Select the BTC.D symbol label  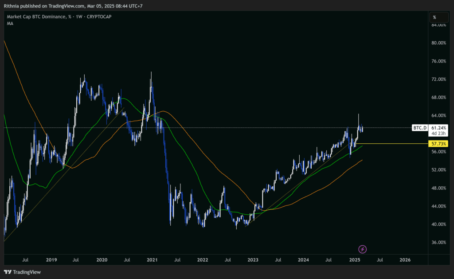point(419,128)
